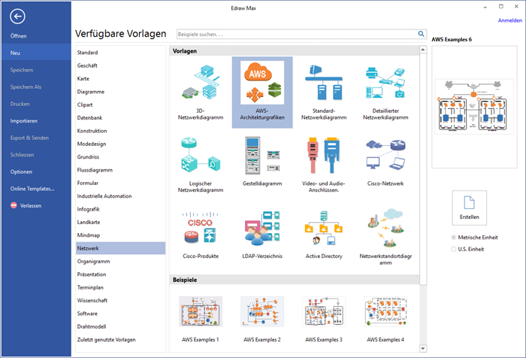The width and height of the screenshot is (526, 358).
Task: Choose the Netzwerkstandortdiagramm template icon
Action: (x=385, y=228)
